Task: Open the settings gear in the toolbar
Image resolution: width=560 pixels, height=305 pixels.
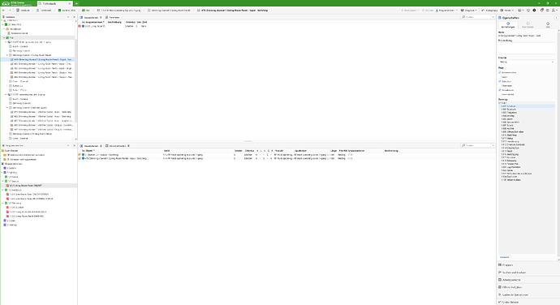Action: [x=534, y=11]
